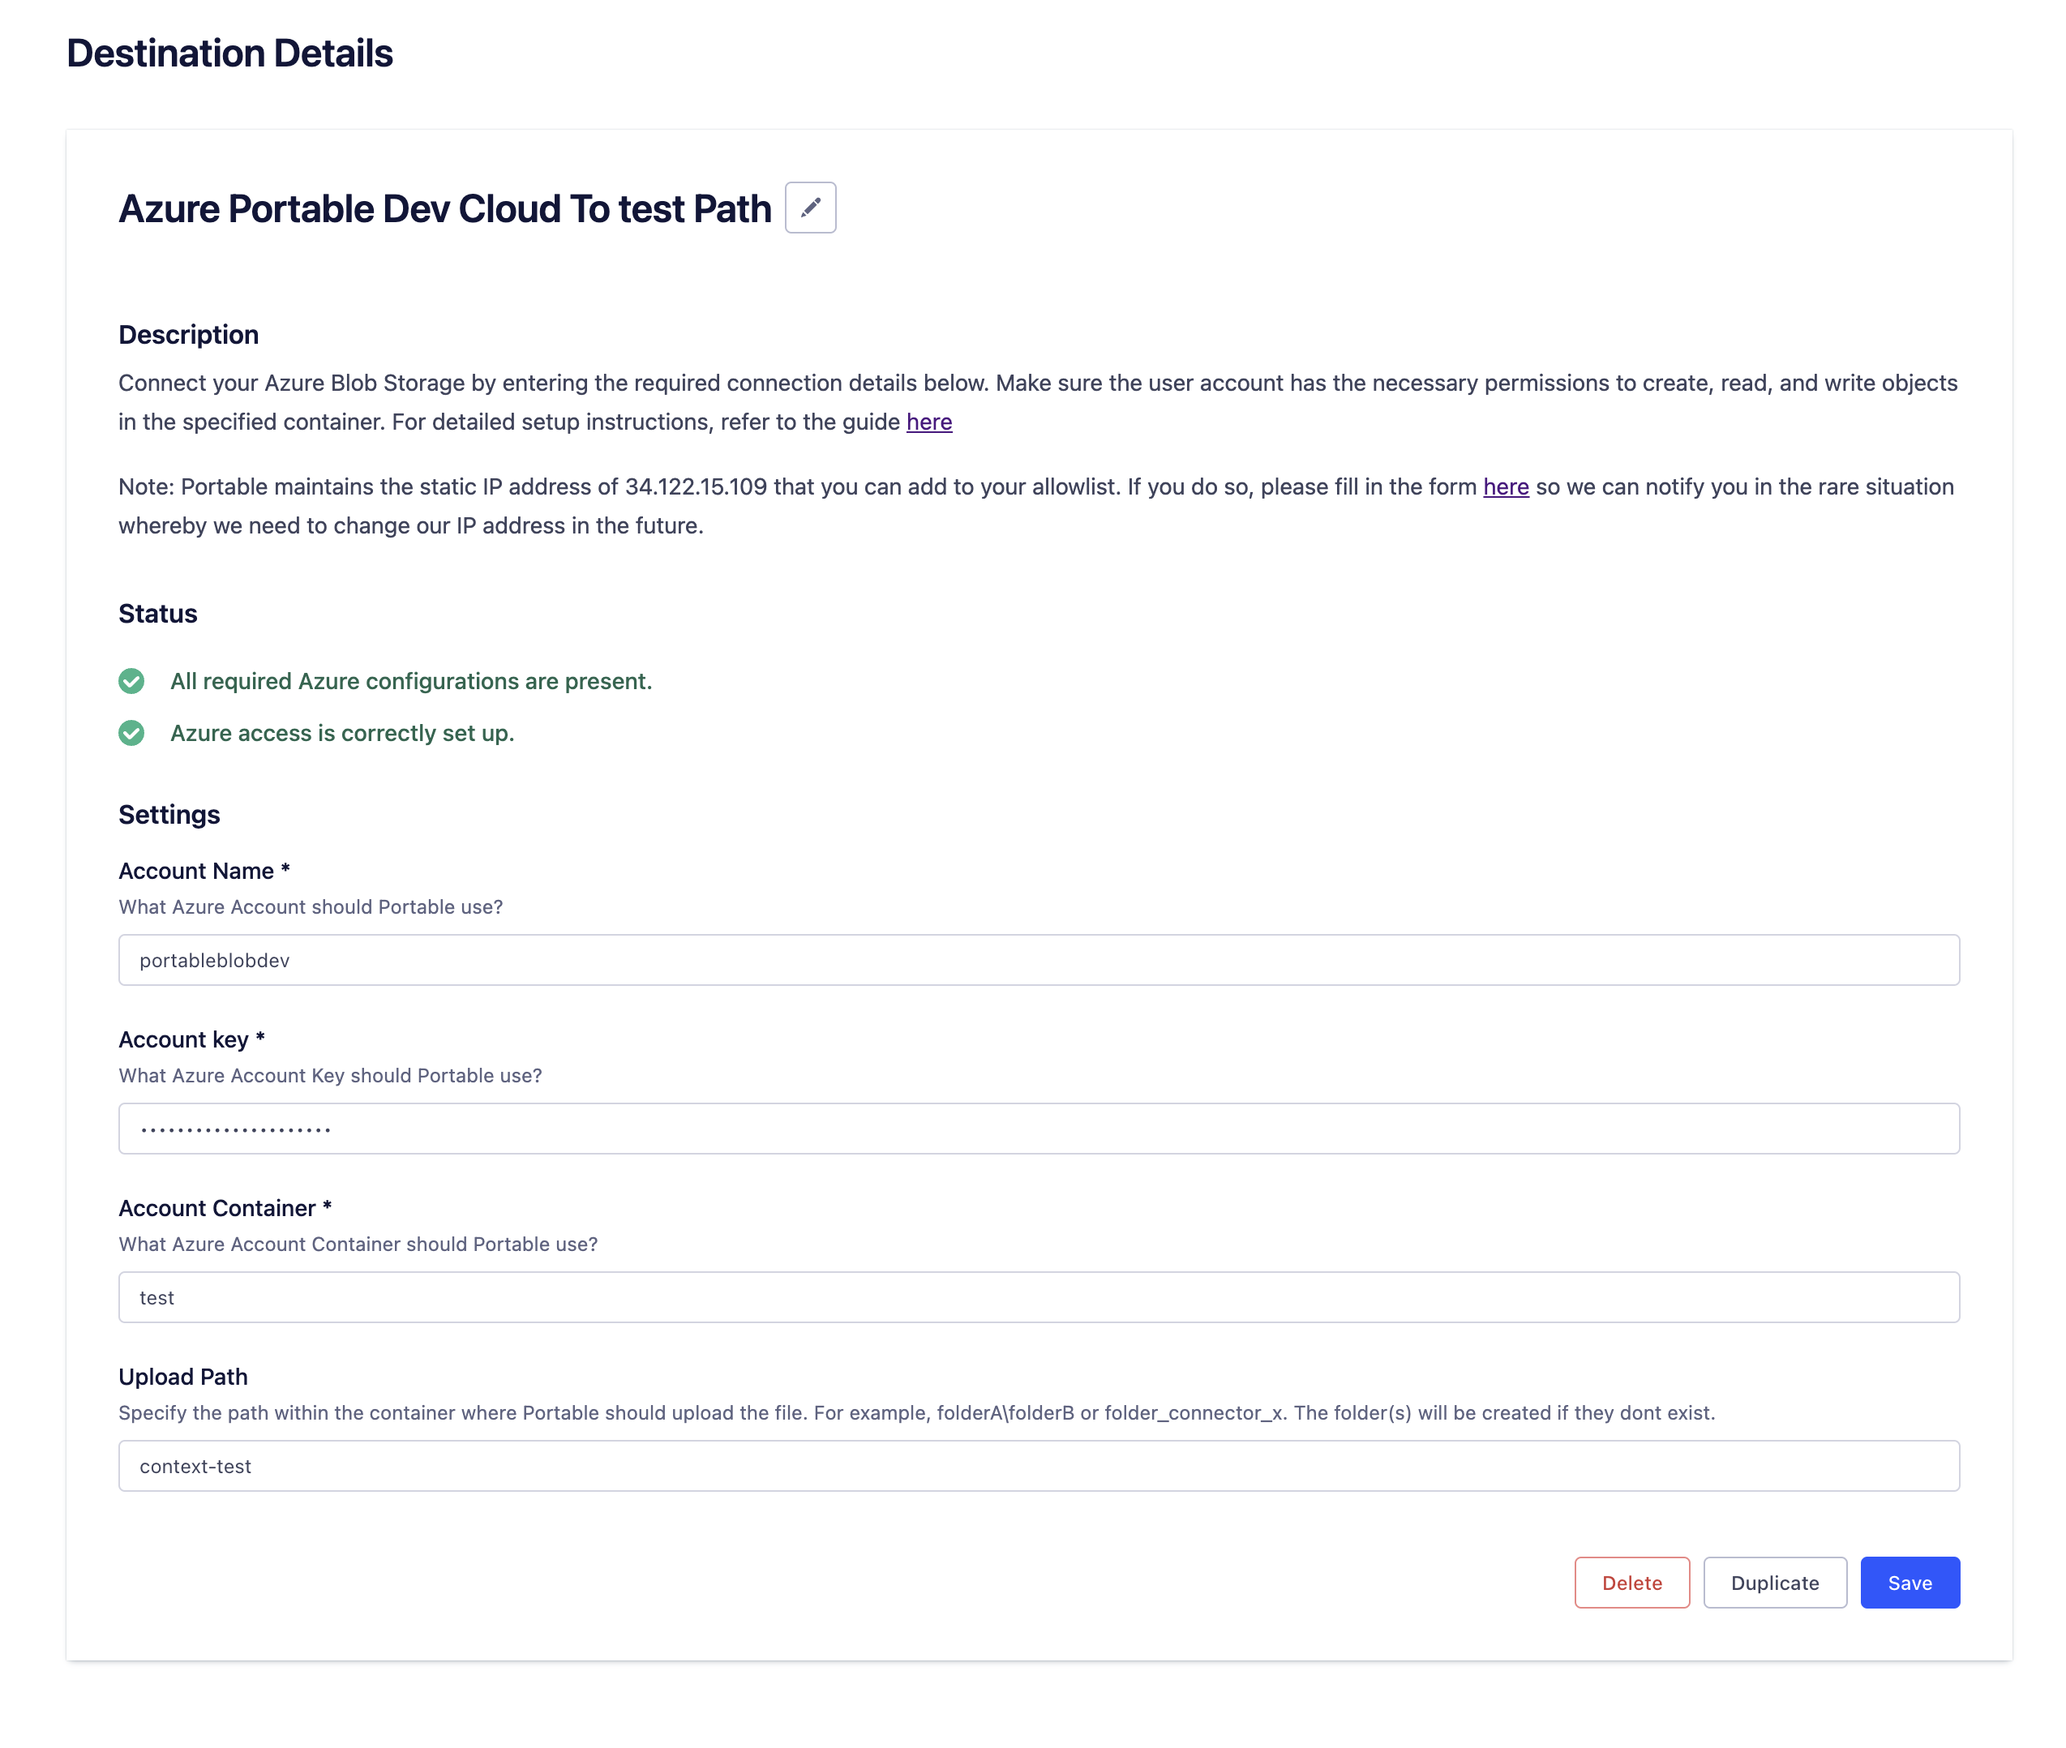Open the setup guide via the 'here' link
2066x1748 pixels.
(928, 421)
